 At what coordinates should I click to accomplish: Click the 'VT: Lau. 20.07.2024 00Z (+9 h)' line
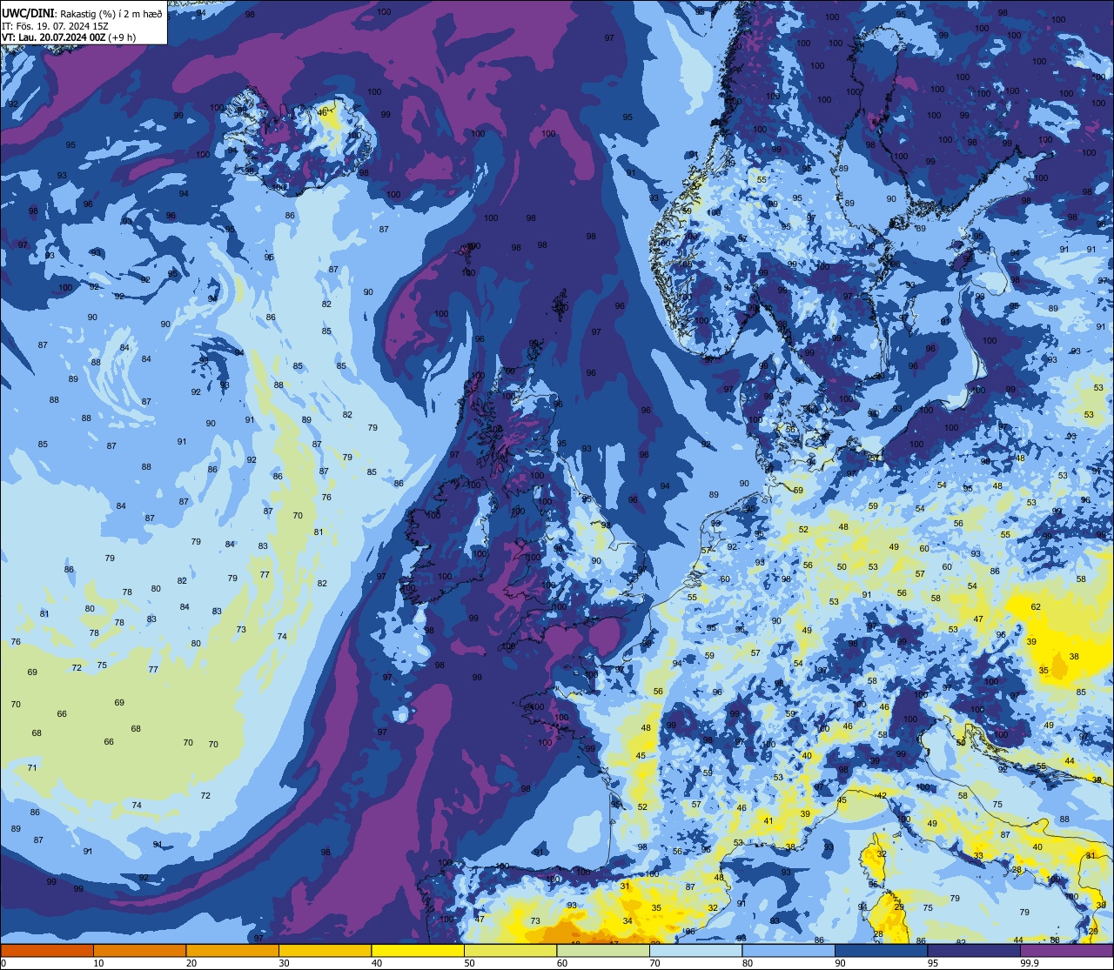pyautogui.click(x=69, y=37)
